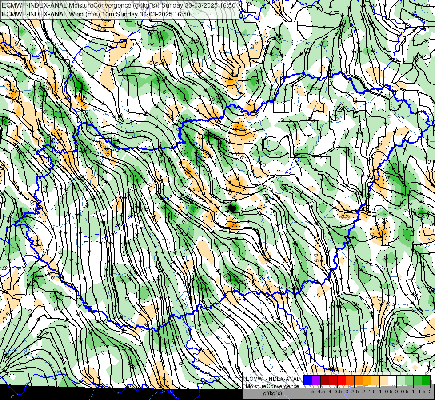435x400 pixels.
Task: Click the legend tick value -3.5
Action: [x=337, y=392]
